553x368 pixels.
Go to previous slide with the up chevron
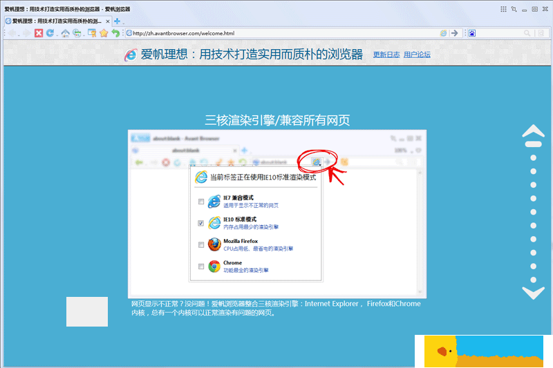(x=533, y=130)
